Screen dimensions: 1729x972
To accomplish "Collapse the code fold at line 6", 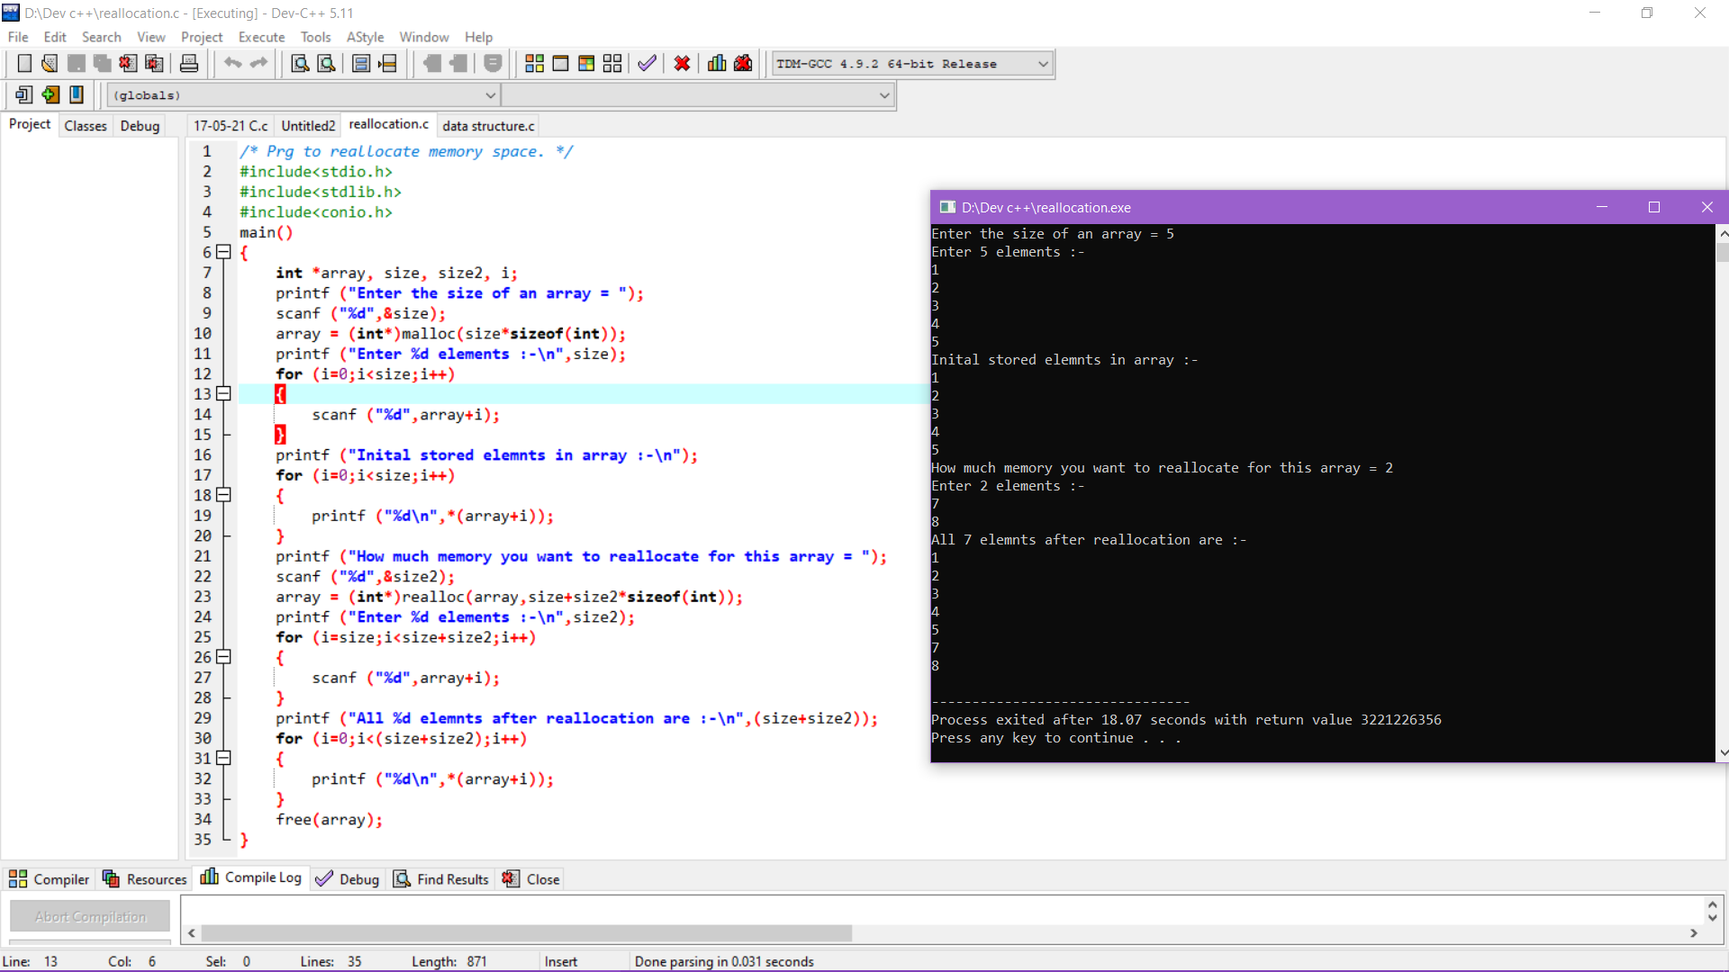I will coord(223,253).
